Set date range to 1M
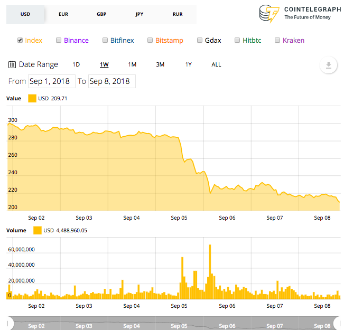The height and width of the screenshot is (330, 344). click(x=132, y=65)
